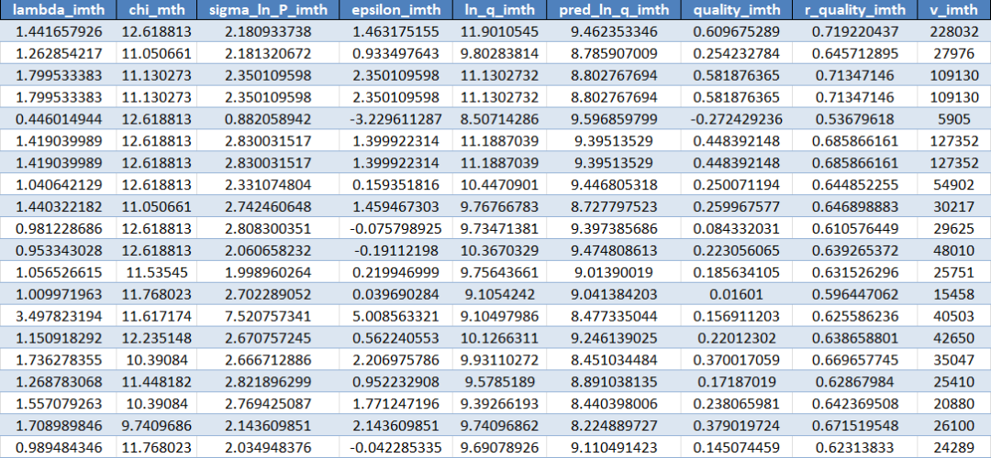Select v_imth cell 54902
Viewport: 991px width, 458px height.
pos(954,184)
